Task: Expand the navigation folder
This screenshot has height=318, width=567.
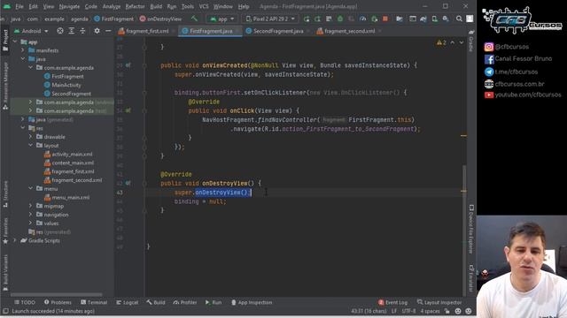Action: point(30,215)
